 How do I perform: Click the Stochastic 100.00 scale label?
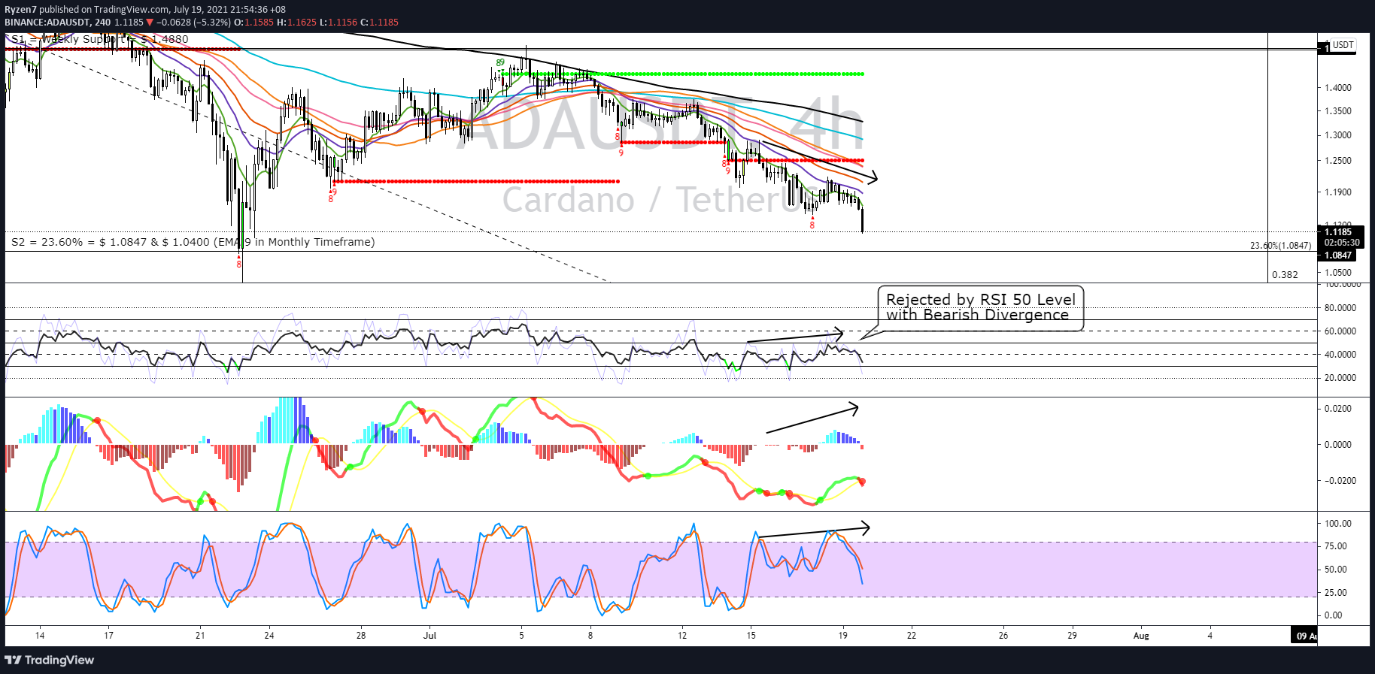1338,524
